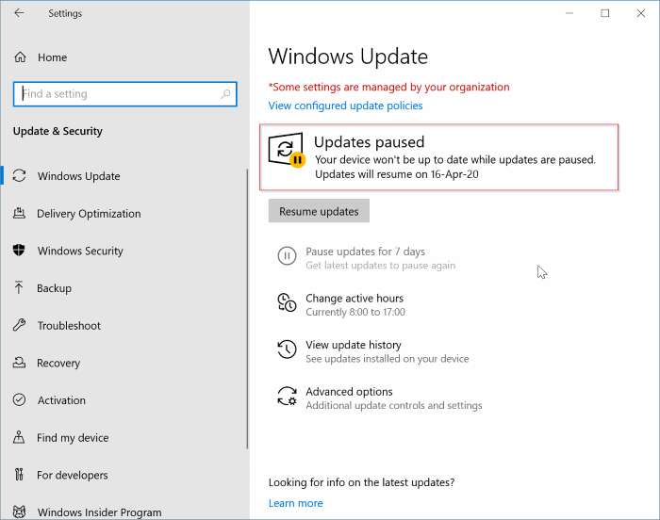Screen dimensions: 660x520
Task: Click the pause circle icon
Action: (x=287, y=255)
